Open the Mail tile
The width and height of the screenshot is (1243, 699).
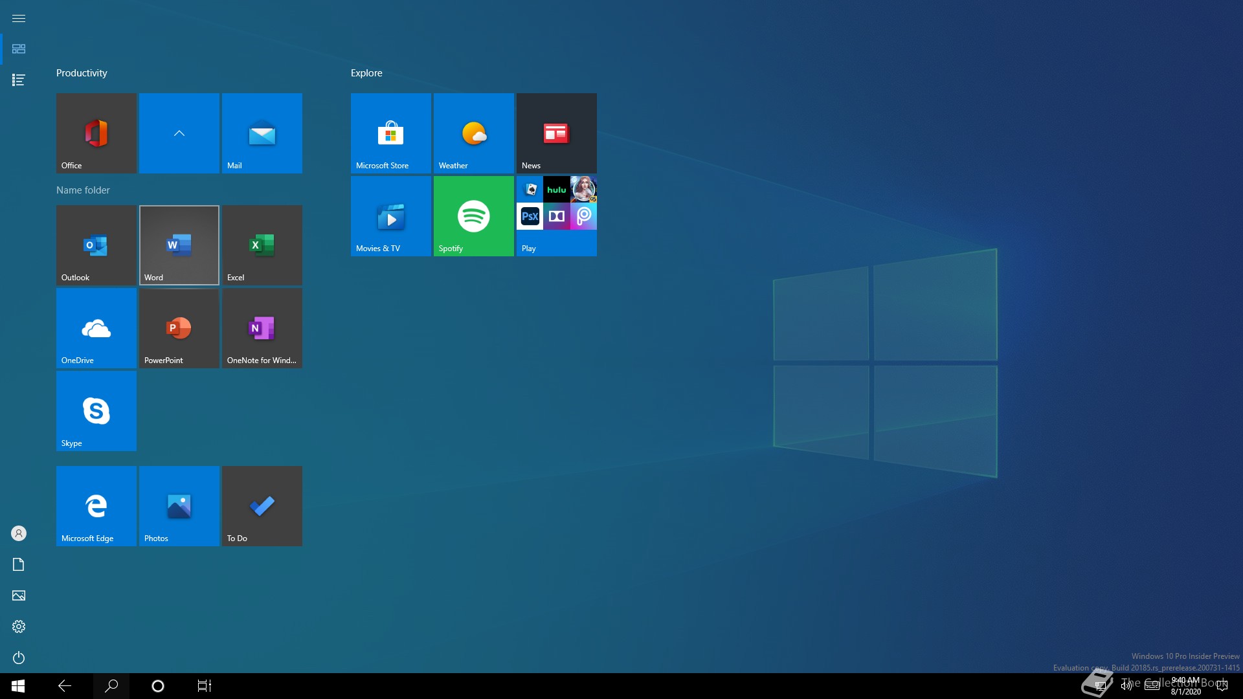pos(262,133)
